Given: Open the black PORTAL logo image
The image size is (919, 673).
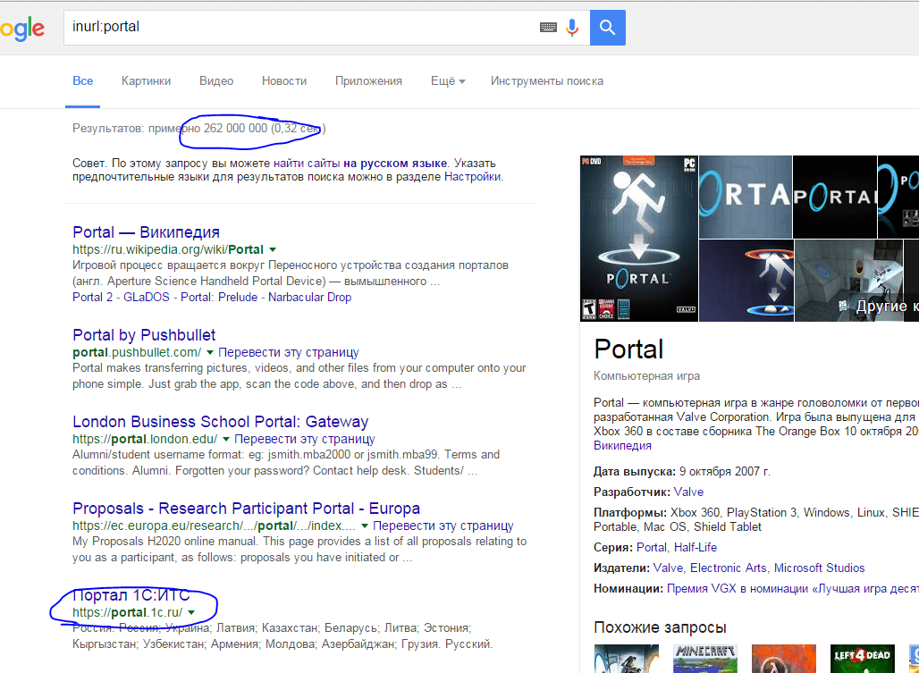Looking at the screenshot, I should click(x=835, y=197).
